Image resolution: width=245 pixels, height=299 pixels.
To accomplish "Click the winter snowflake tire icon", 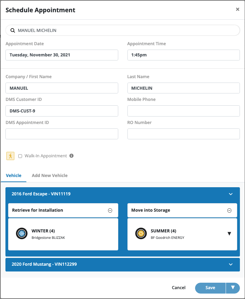I will tap(22, 233).
